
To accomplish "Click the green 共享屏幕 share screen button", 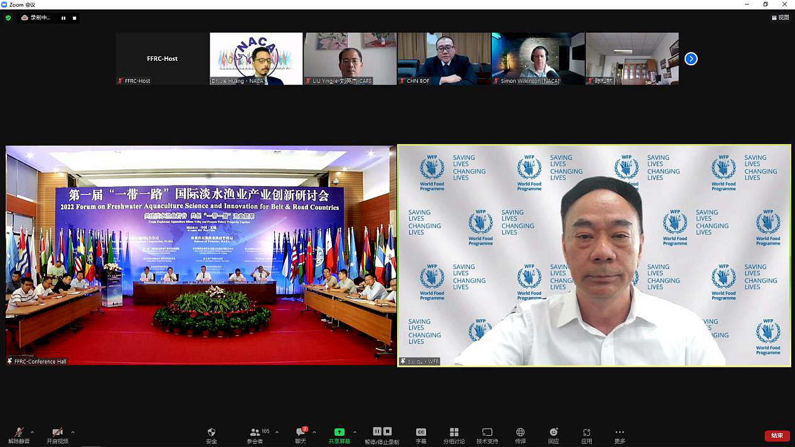I will tap(339, 436).
